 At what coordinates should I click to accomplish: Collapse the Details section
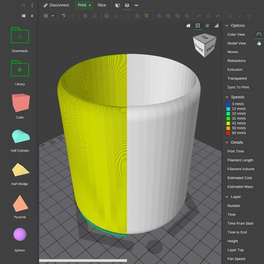coord(227,143)
